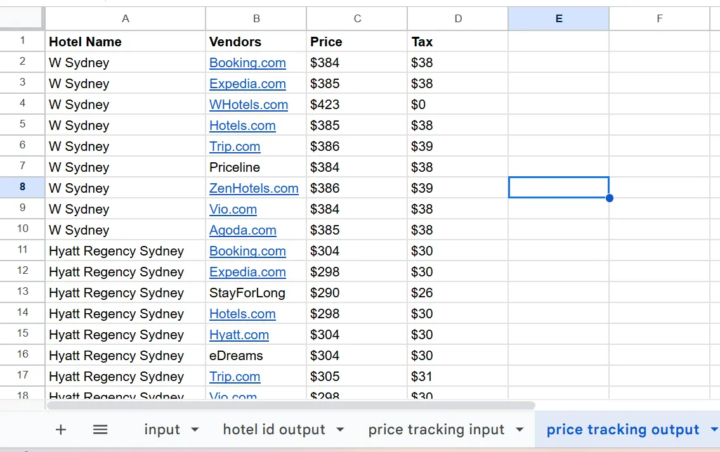720x452 pixels.
Task: Add a new sheet with the plus icon
Action: pos(61,430)
